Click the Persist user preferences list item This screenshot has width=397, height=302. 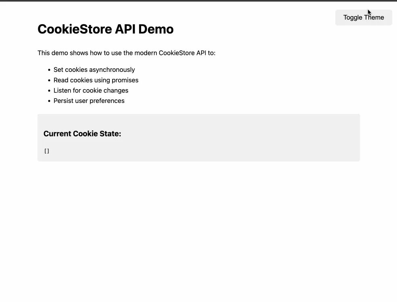pos(89,101)
